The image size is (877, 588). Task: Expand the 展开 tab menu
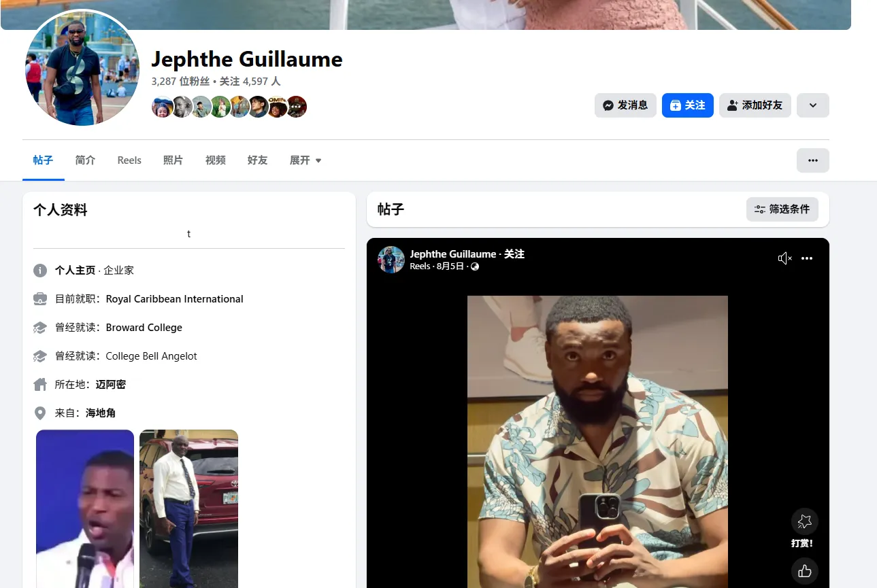pyautogui.click(x=305, y=160)
